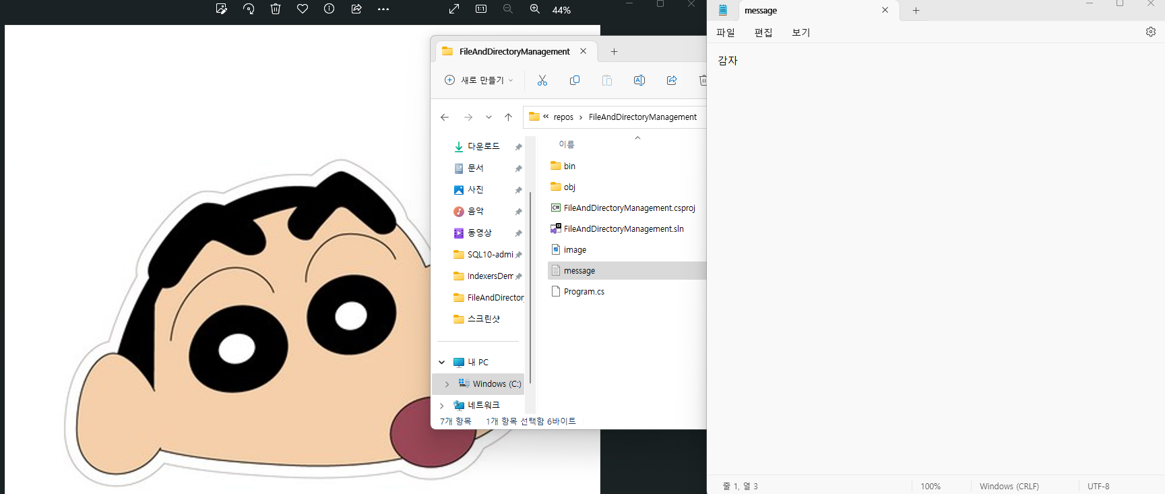Rename selected file in File Explorer

coord(639,80)
